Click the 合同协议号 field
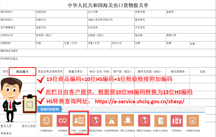The height and width of the screenshot is (137, 216). coord(18,37)
